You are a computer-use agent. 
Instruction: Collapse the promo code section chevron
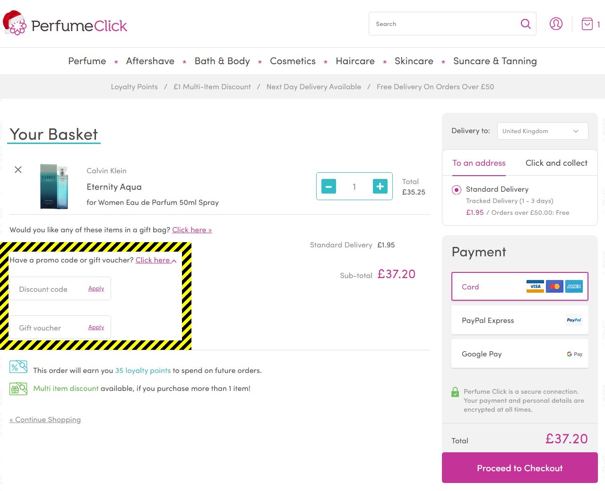[173, 261]
